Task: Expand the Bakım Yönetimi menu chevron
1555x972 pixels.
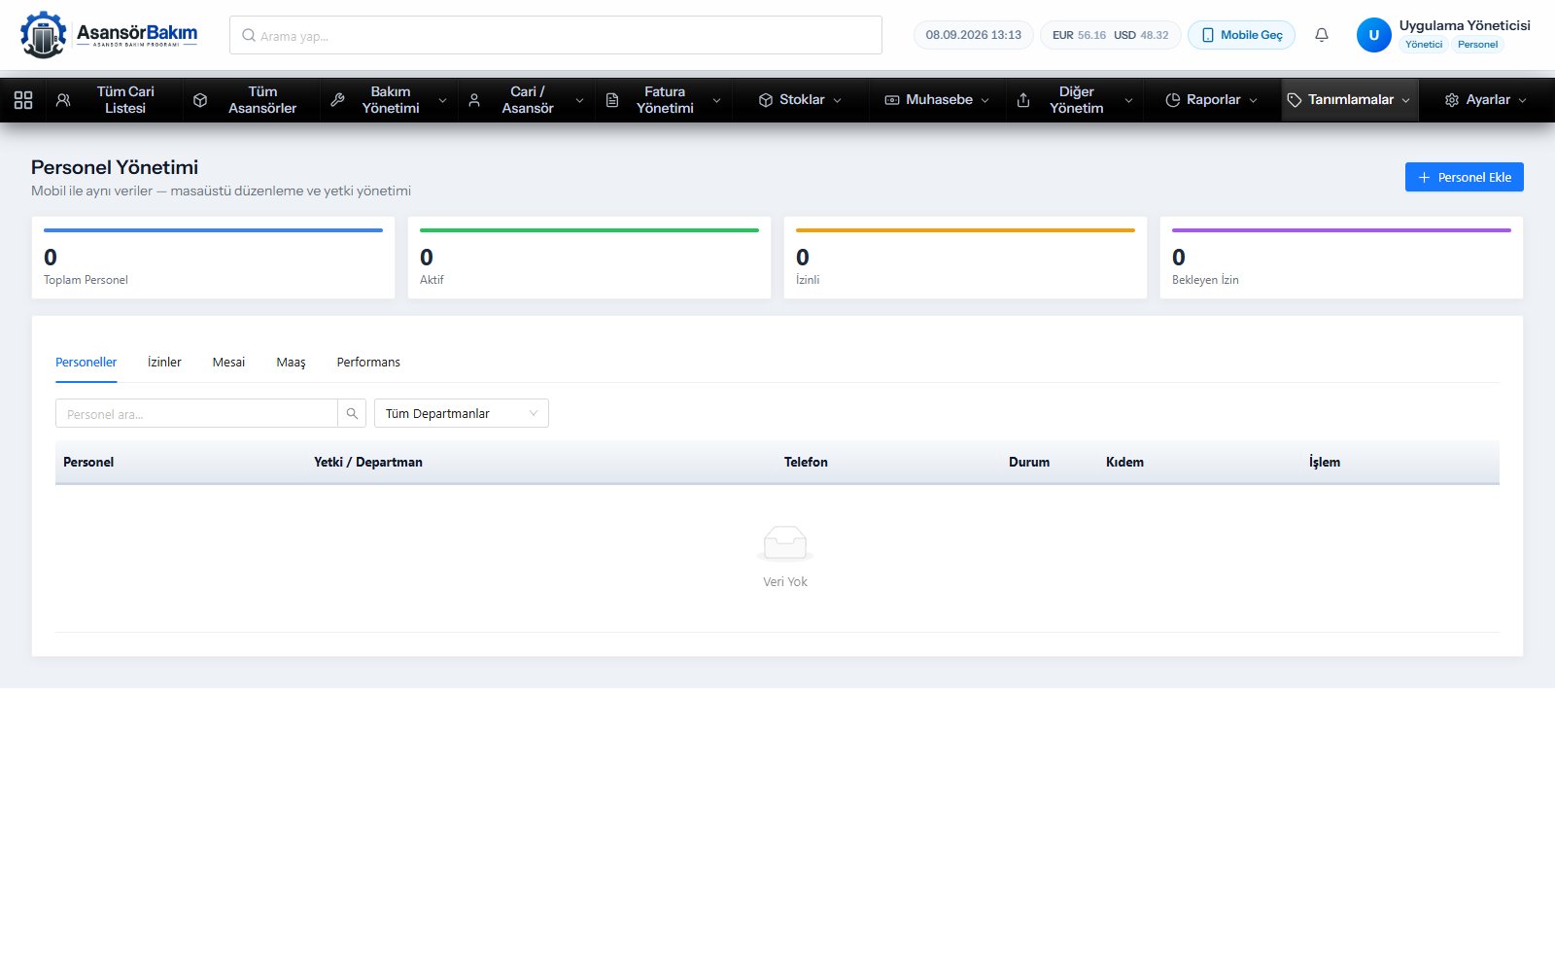Action: (443, 100)
